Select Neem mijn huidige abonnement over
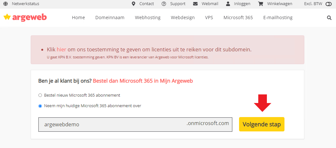 click(x=40, y=106)
